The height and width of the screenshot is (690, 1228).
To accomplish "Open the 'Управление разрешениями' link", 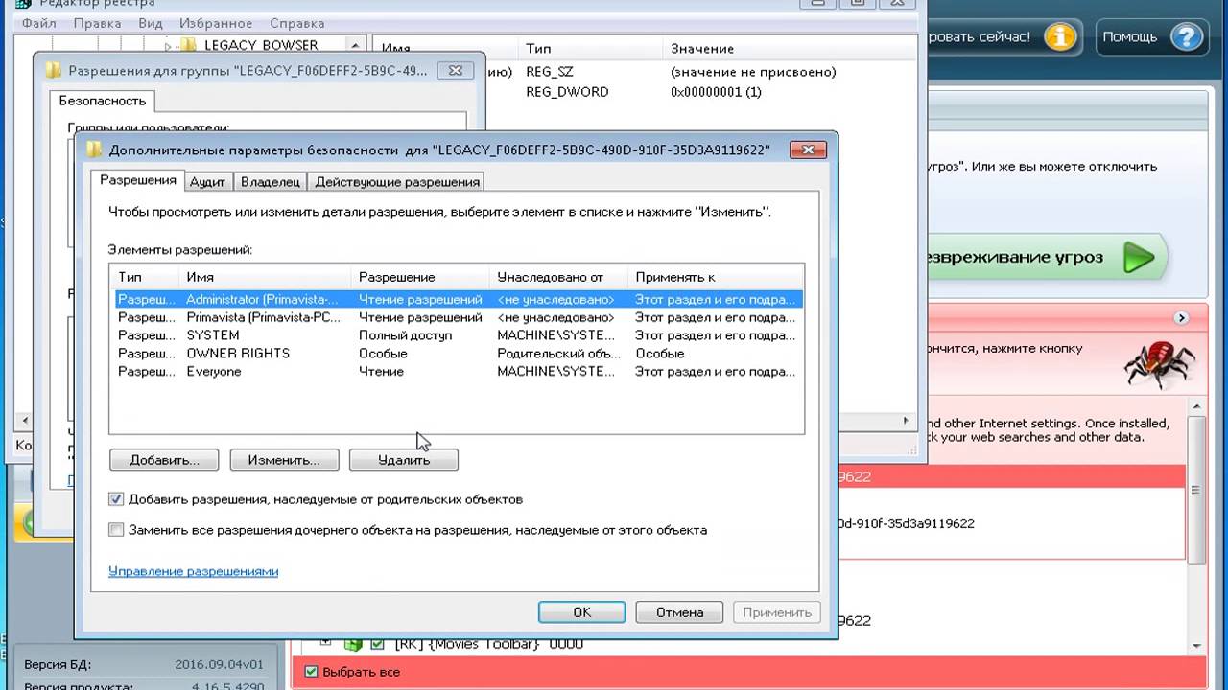I will (193, 571).
